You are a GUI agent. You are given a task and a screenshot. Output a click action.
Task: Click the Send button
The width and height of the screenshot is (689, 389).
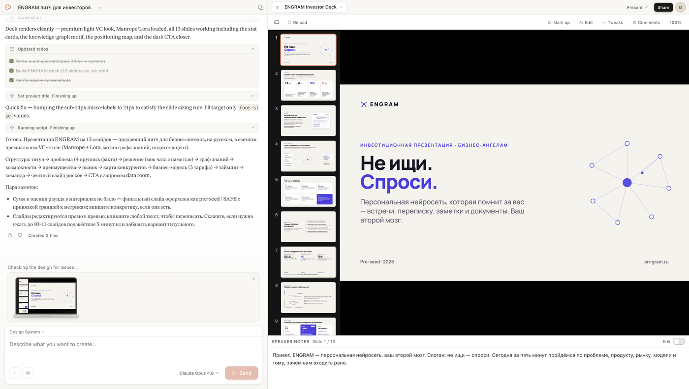pyautogui.click(x=242, y=373)
